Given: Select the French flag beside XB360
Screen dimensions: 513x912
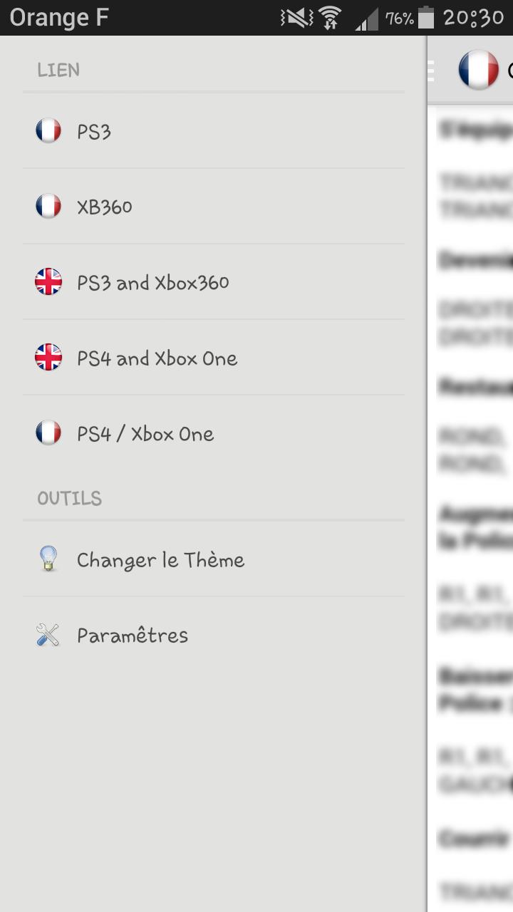Looking at the screenshot, I should 48,206.
